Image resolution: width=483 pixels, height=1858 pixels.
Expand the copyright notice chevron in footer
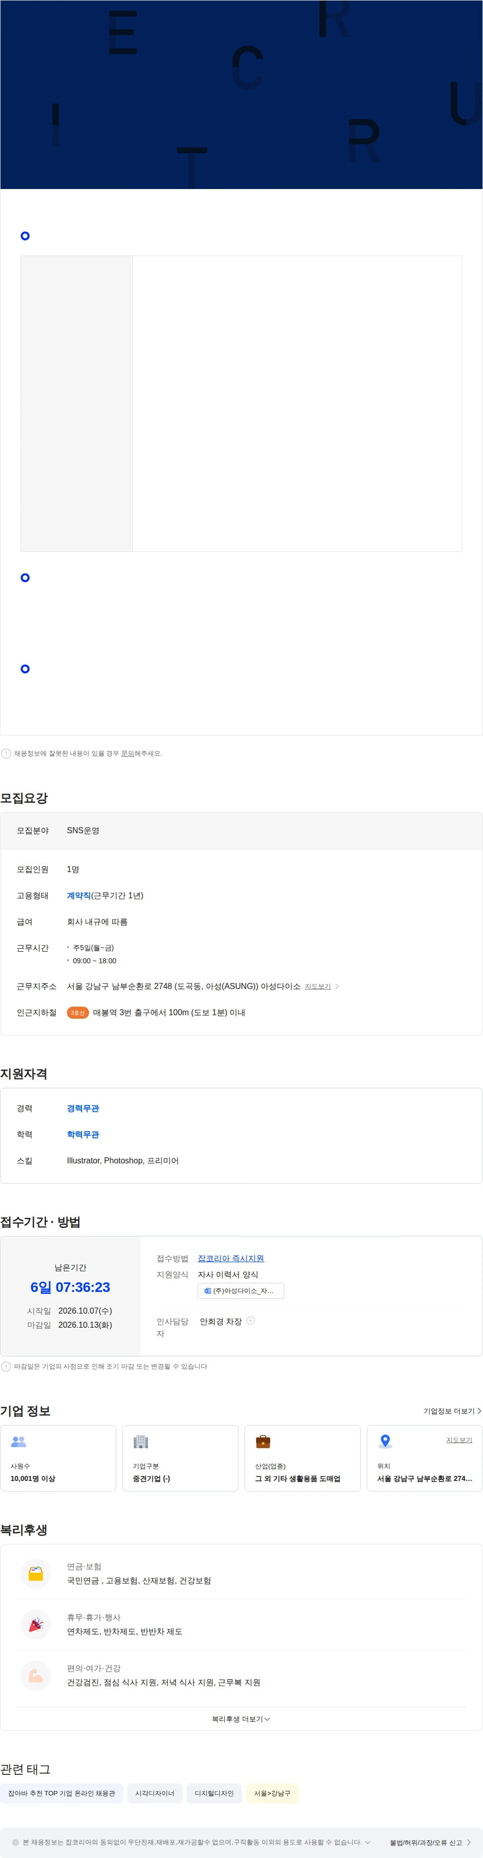click(x=368, y=1842)
